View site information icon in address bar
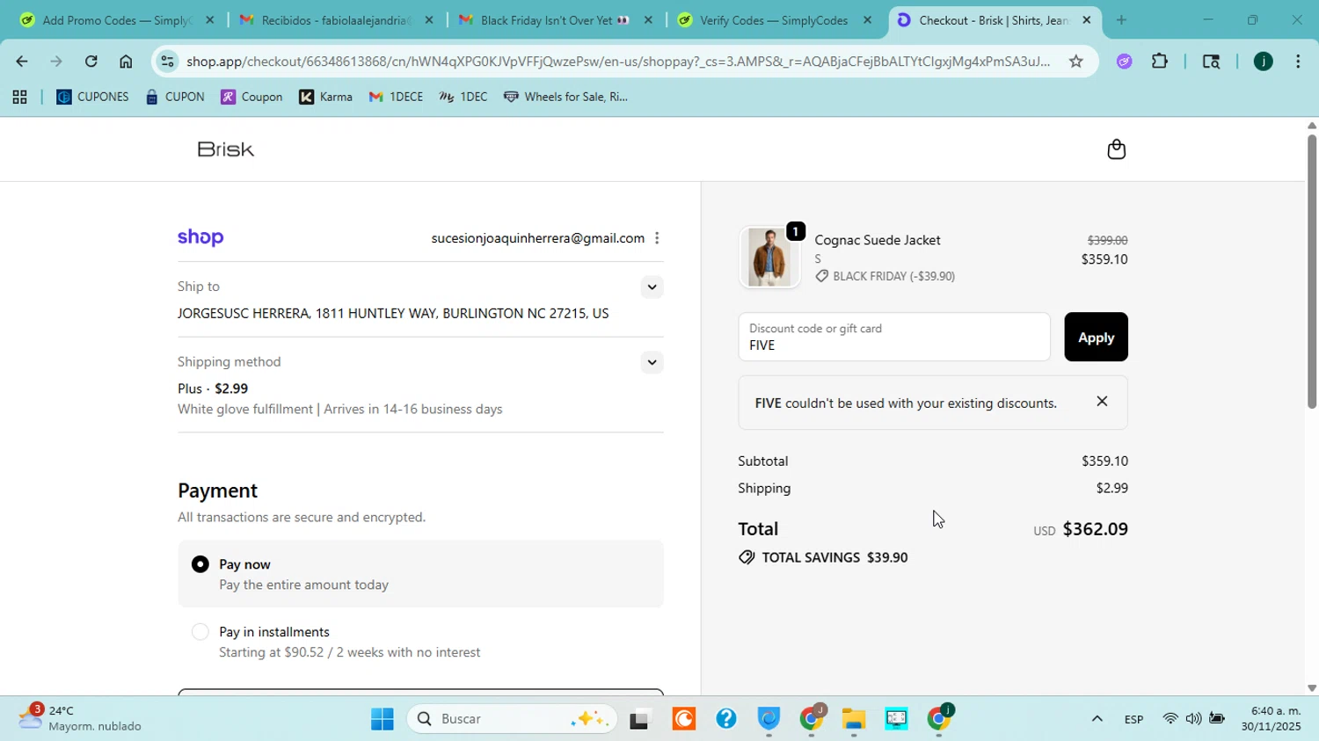The width and height of the screenshot is (1319, 741). 167,62
